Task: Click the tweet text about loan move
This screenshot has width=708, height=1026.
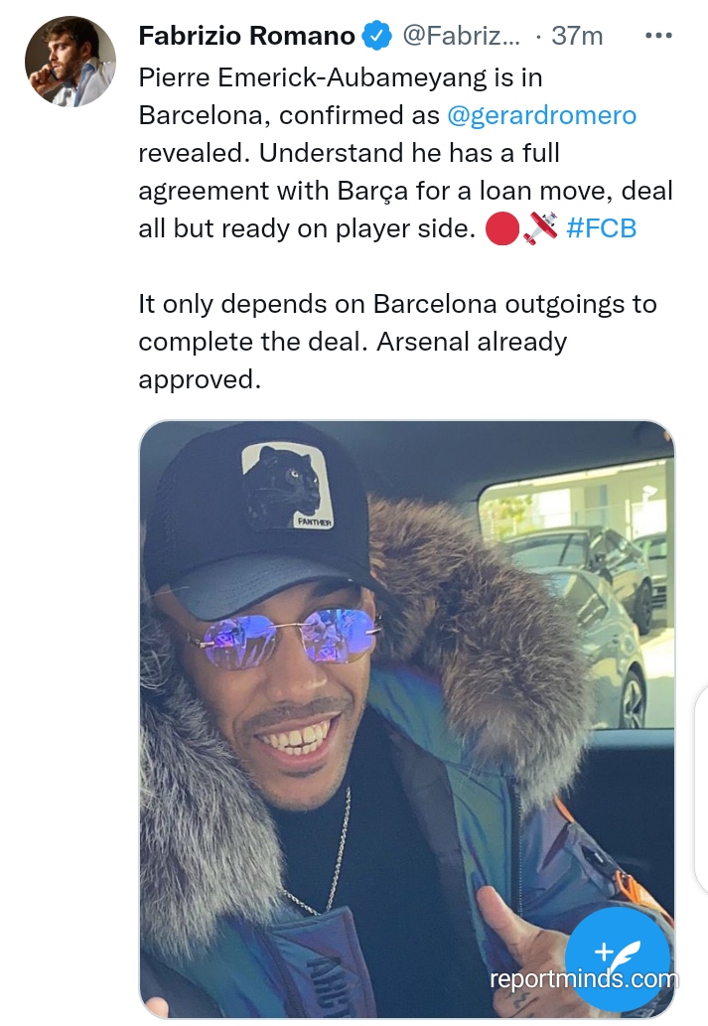Action: [x=406, y=153]
